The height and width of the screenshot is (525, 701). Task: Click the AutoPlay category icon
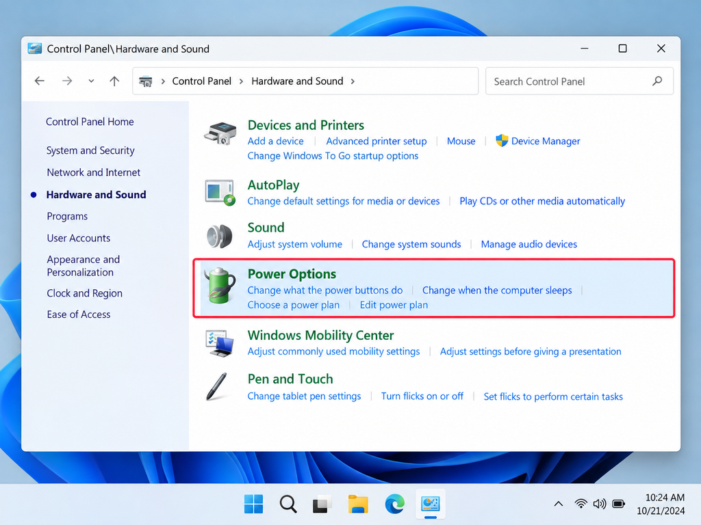point(220,192)
